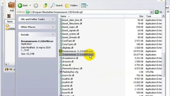Click the dvacore.dll file icon
Image resolution: width=170 pixels, height=96 pixels.
click(x=61, y=62)
